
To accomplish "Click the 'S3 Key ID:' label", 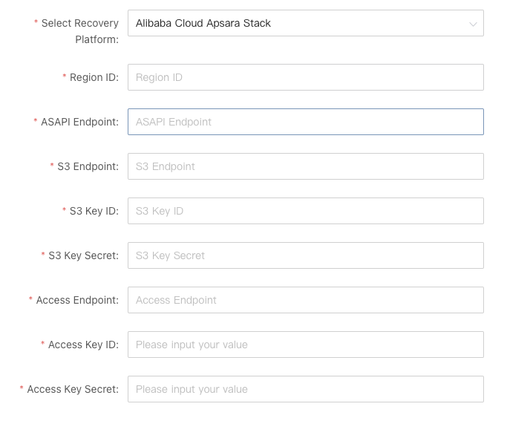I will coord(94,211).
